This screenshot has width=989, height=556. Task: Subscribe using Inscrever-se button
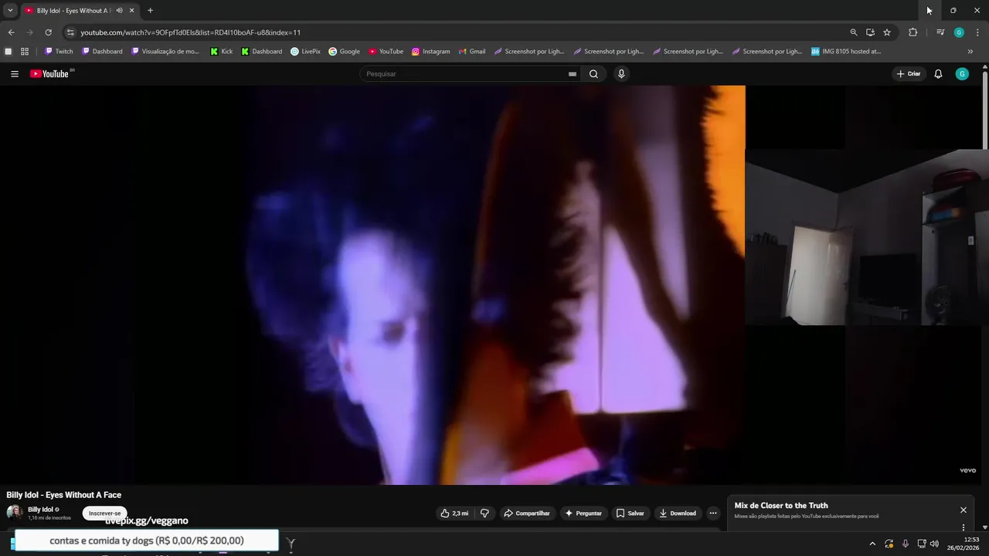[x=105, y=514]
